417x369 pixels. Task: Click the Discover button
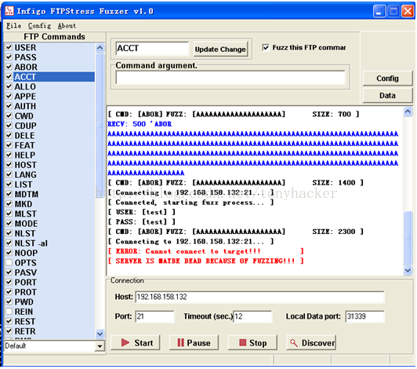point(311,342)
